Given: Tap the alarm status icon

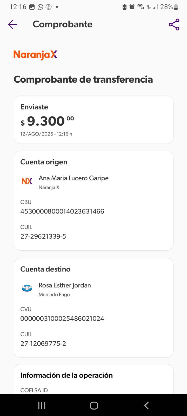Looking at the screenshot, I should coord(132,7).
